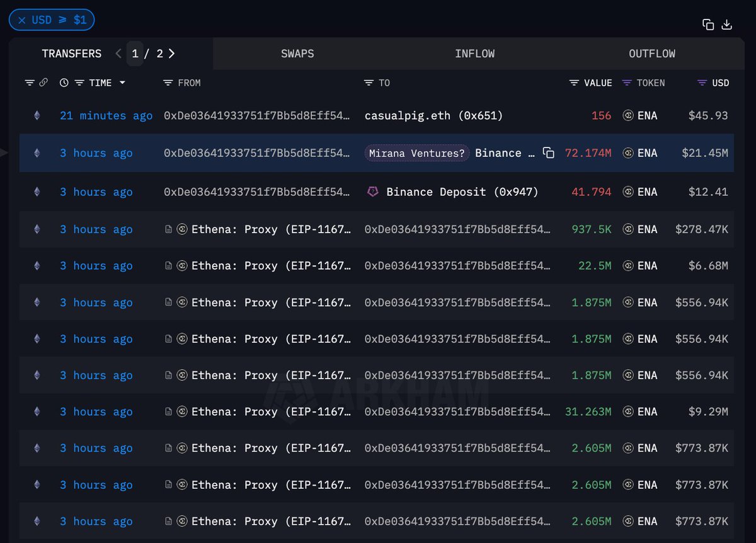
Task: Toggle the TIME sort direction arrow
Action: click(122, 83)
